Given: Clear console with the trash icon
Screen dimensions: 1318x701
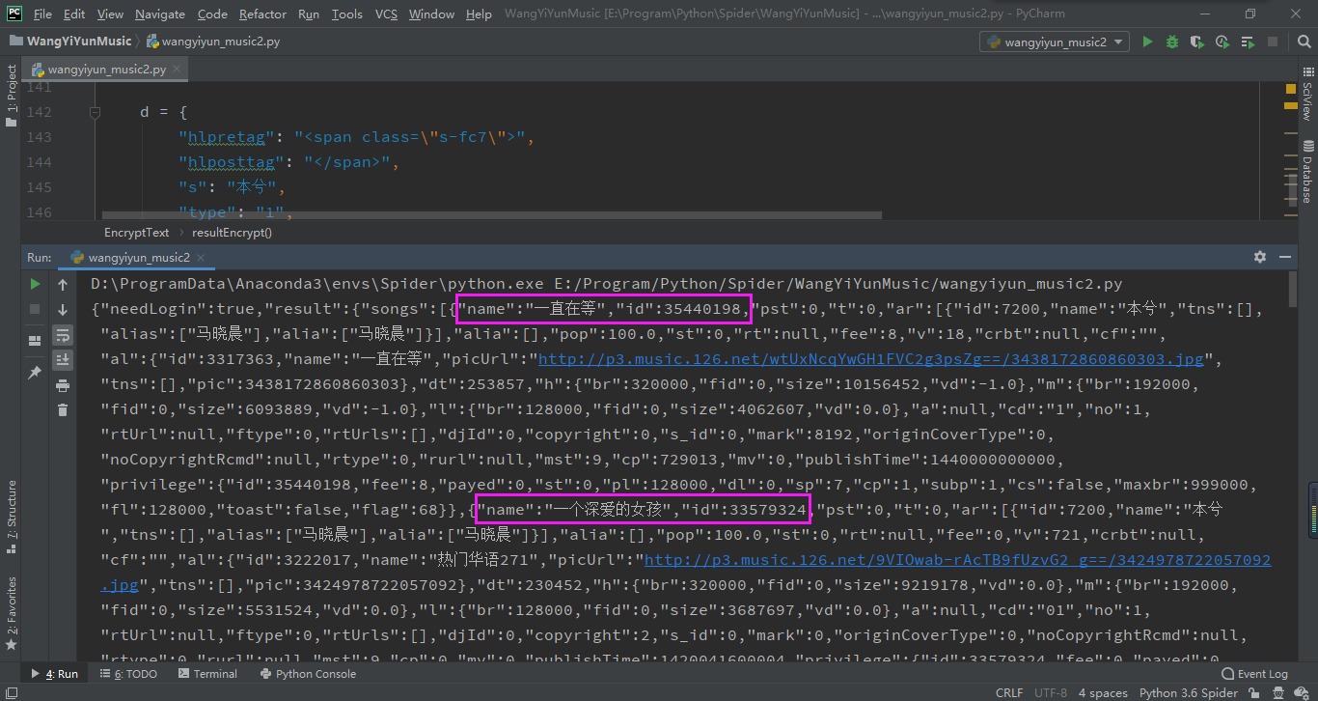Looking at the screenshot, I should point(63,410).
